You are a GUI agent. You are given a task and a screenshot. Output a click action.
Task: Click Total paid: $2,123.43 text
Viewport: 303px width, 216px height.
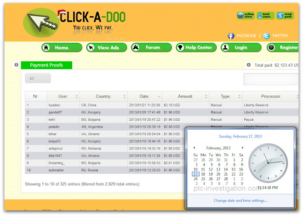tap(276, 65)
